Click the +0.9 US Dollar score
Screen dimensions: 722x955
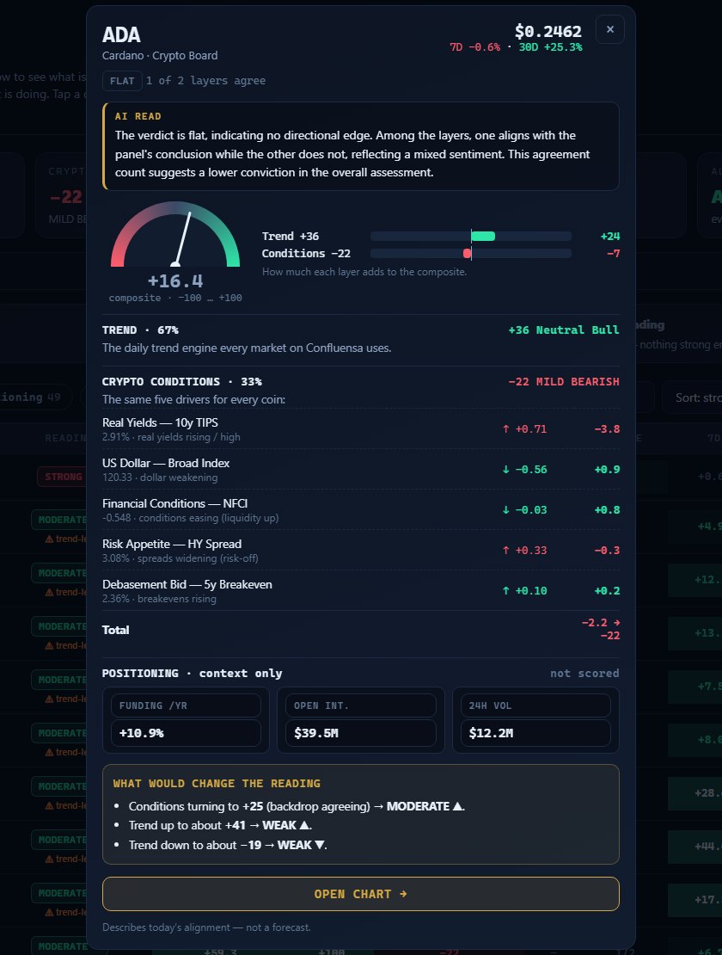point(607,470)
